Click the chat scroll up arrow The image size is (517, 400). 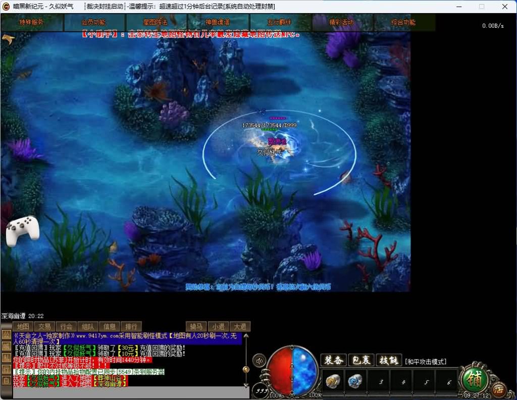pyautogui.click(x=246, y=336)
